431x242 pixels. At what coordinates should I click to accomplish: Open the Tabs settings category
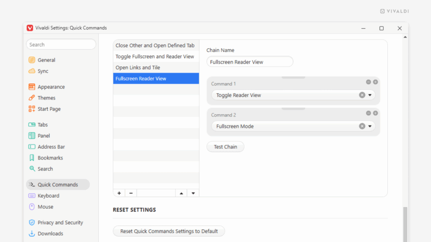tap(43, 125)
